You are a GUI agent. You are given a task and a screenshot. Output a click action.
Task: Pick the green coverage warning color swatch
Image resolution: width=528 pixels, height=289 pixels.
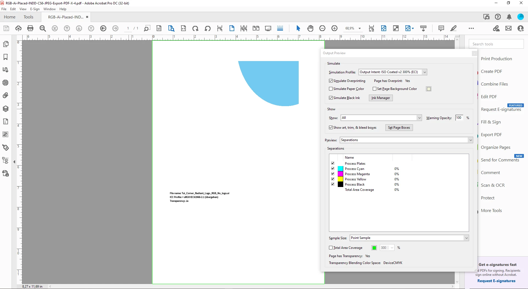(x=374, y=248)
